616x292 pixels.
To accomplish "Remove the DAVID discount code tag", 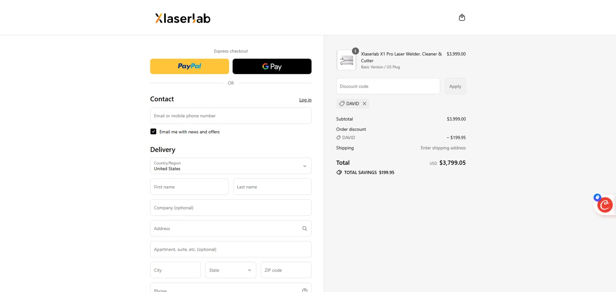I will [x=364, y=104].
